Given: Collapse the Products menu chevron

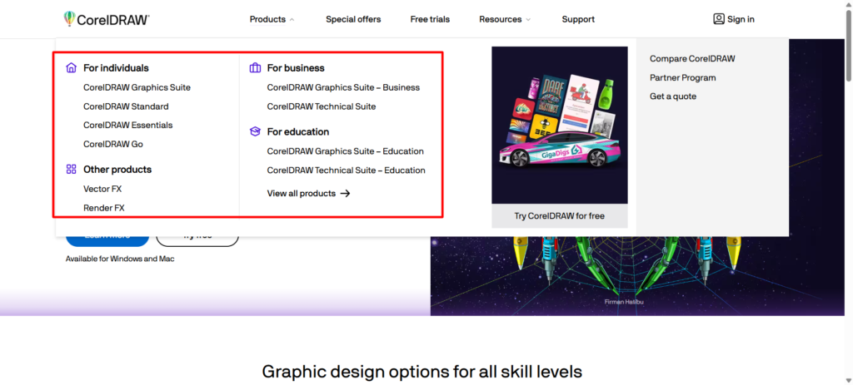Looking at the screenshot, I should [x=292, y=20].
